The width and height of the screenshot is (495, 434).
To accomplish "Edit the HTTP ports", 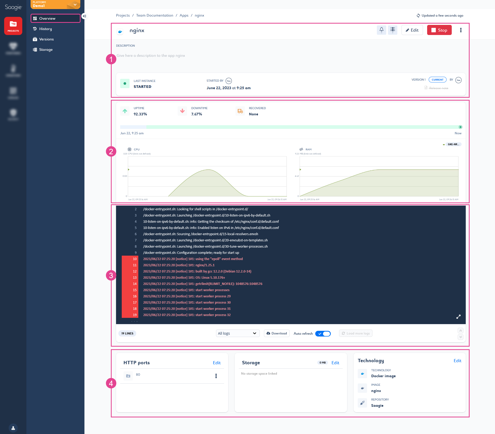I will [x=217, y=363].
